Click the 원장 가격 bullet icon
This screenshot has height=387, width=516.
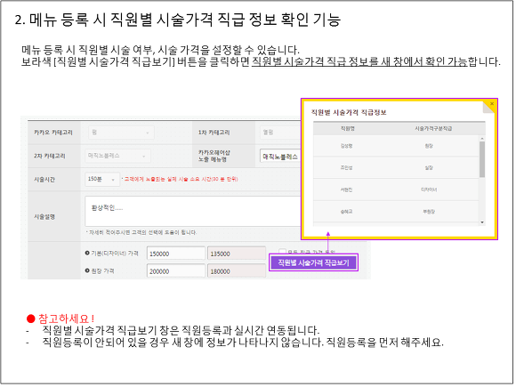(87, 270)
